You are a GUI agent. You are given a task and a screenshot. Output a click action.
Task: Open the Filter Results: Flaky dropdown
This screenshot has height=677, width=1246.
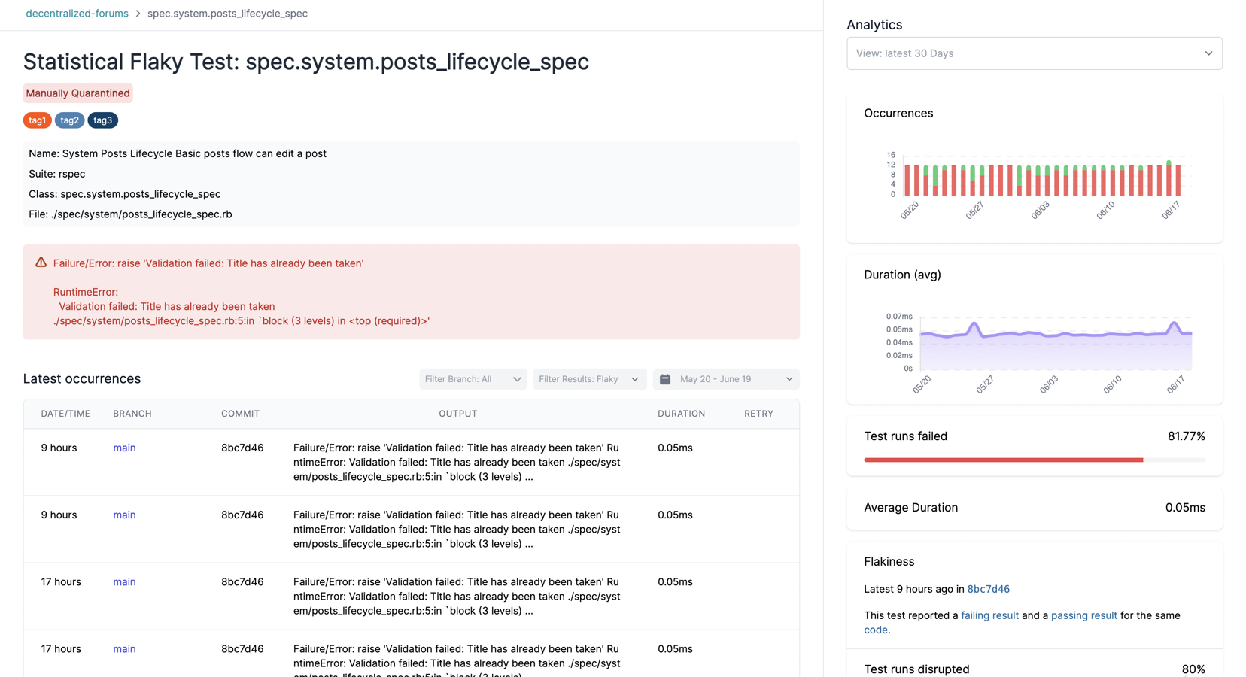(588, 379)
